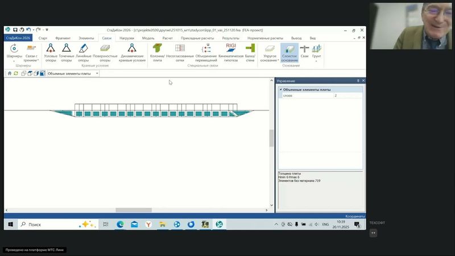Choose the Линейные опоры tool
The height and width of the screenshot is (256, 455).
(x=83, y=50)
